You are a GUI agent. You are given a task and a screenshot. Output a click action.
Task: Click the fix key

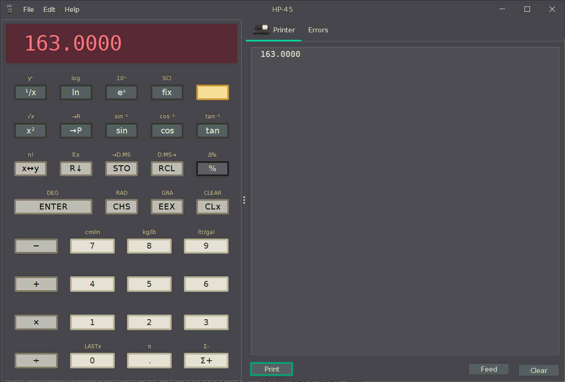(x=167, y=92)
